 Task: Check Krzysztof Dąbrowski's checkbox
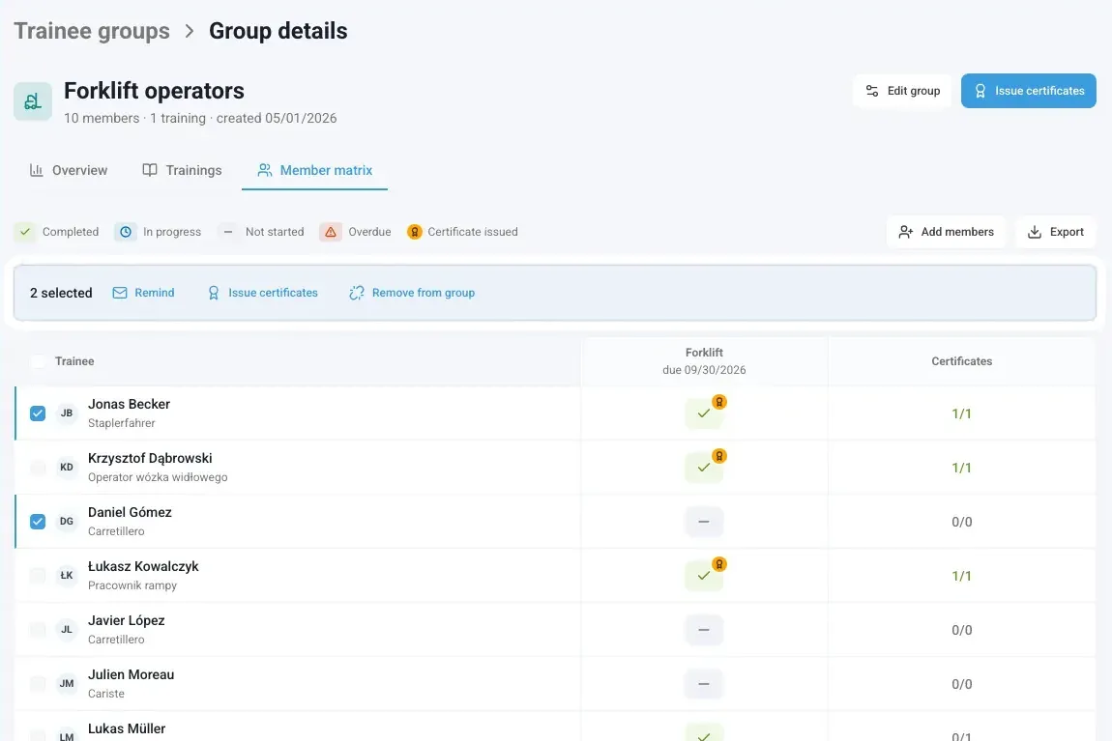tap(38, 468)
